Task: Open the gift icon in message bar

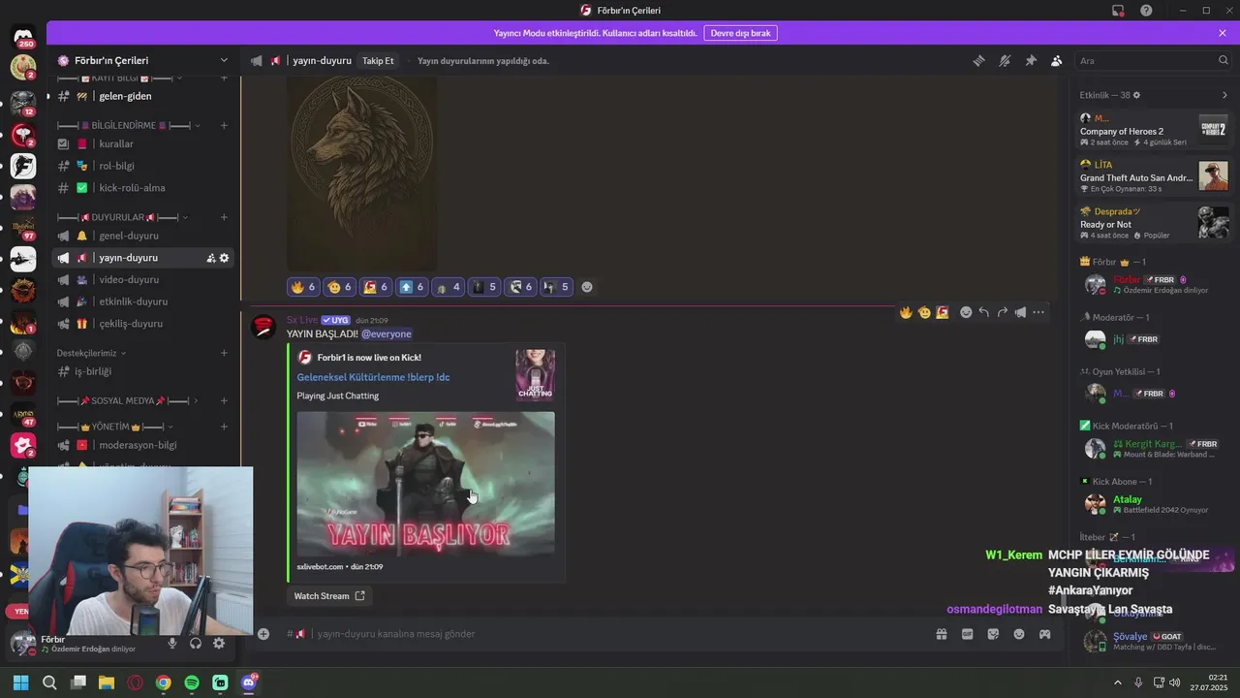Action: click(941, 634)
